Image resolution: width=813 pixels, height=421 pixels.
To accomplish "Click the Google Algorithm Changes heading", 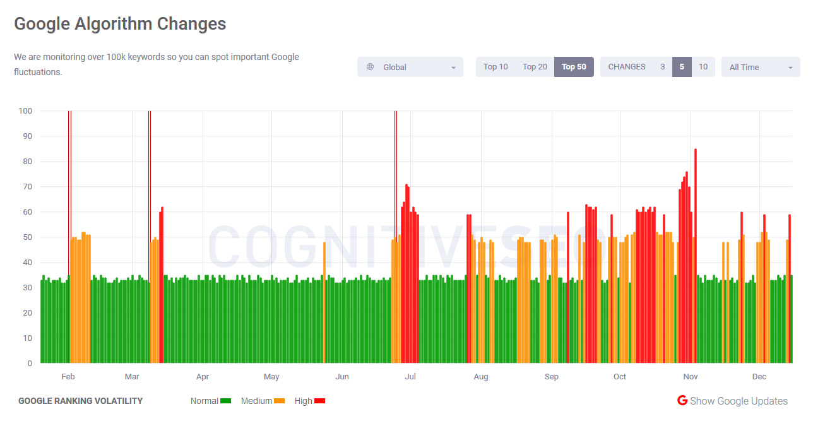I will 120,23.
